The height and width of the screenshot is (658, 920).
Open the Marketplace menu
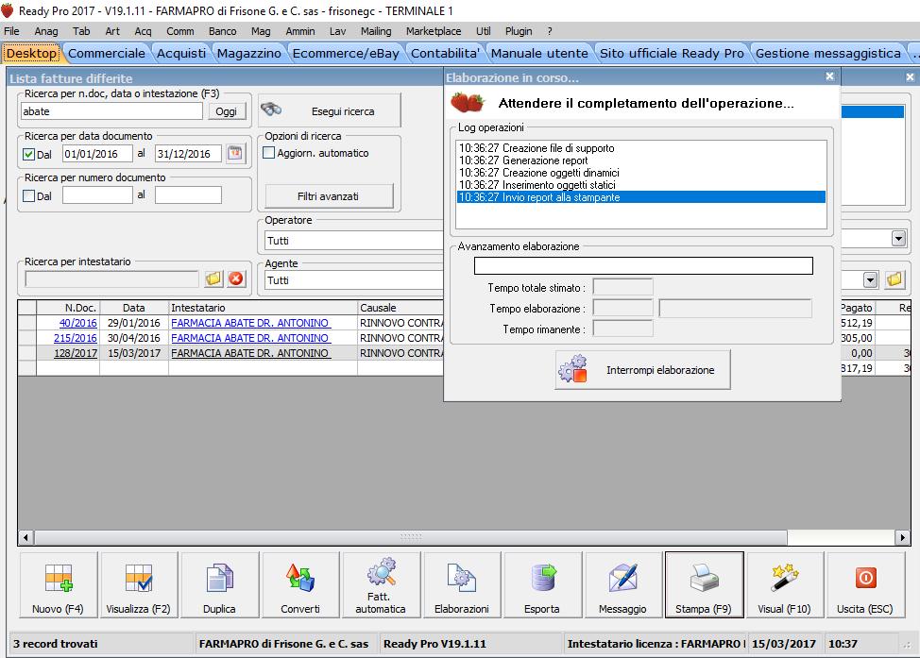(x=433, y=31)
